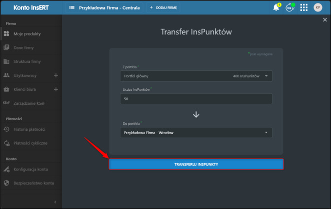Click the Użytkownicy people icon

6,75
